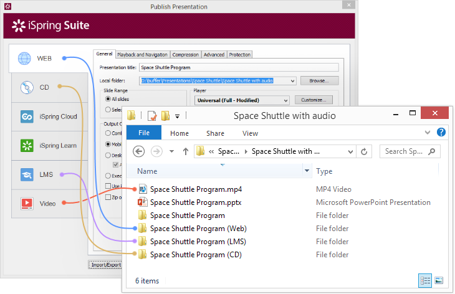455x294 pixels.
Task: Click the folder icon in Explorer title bar
Action: click(131, 115)
